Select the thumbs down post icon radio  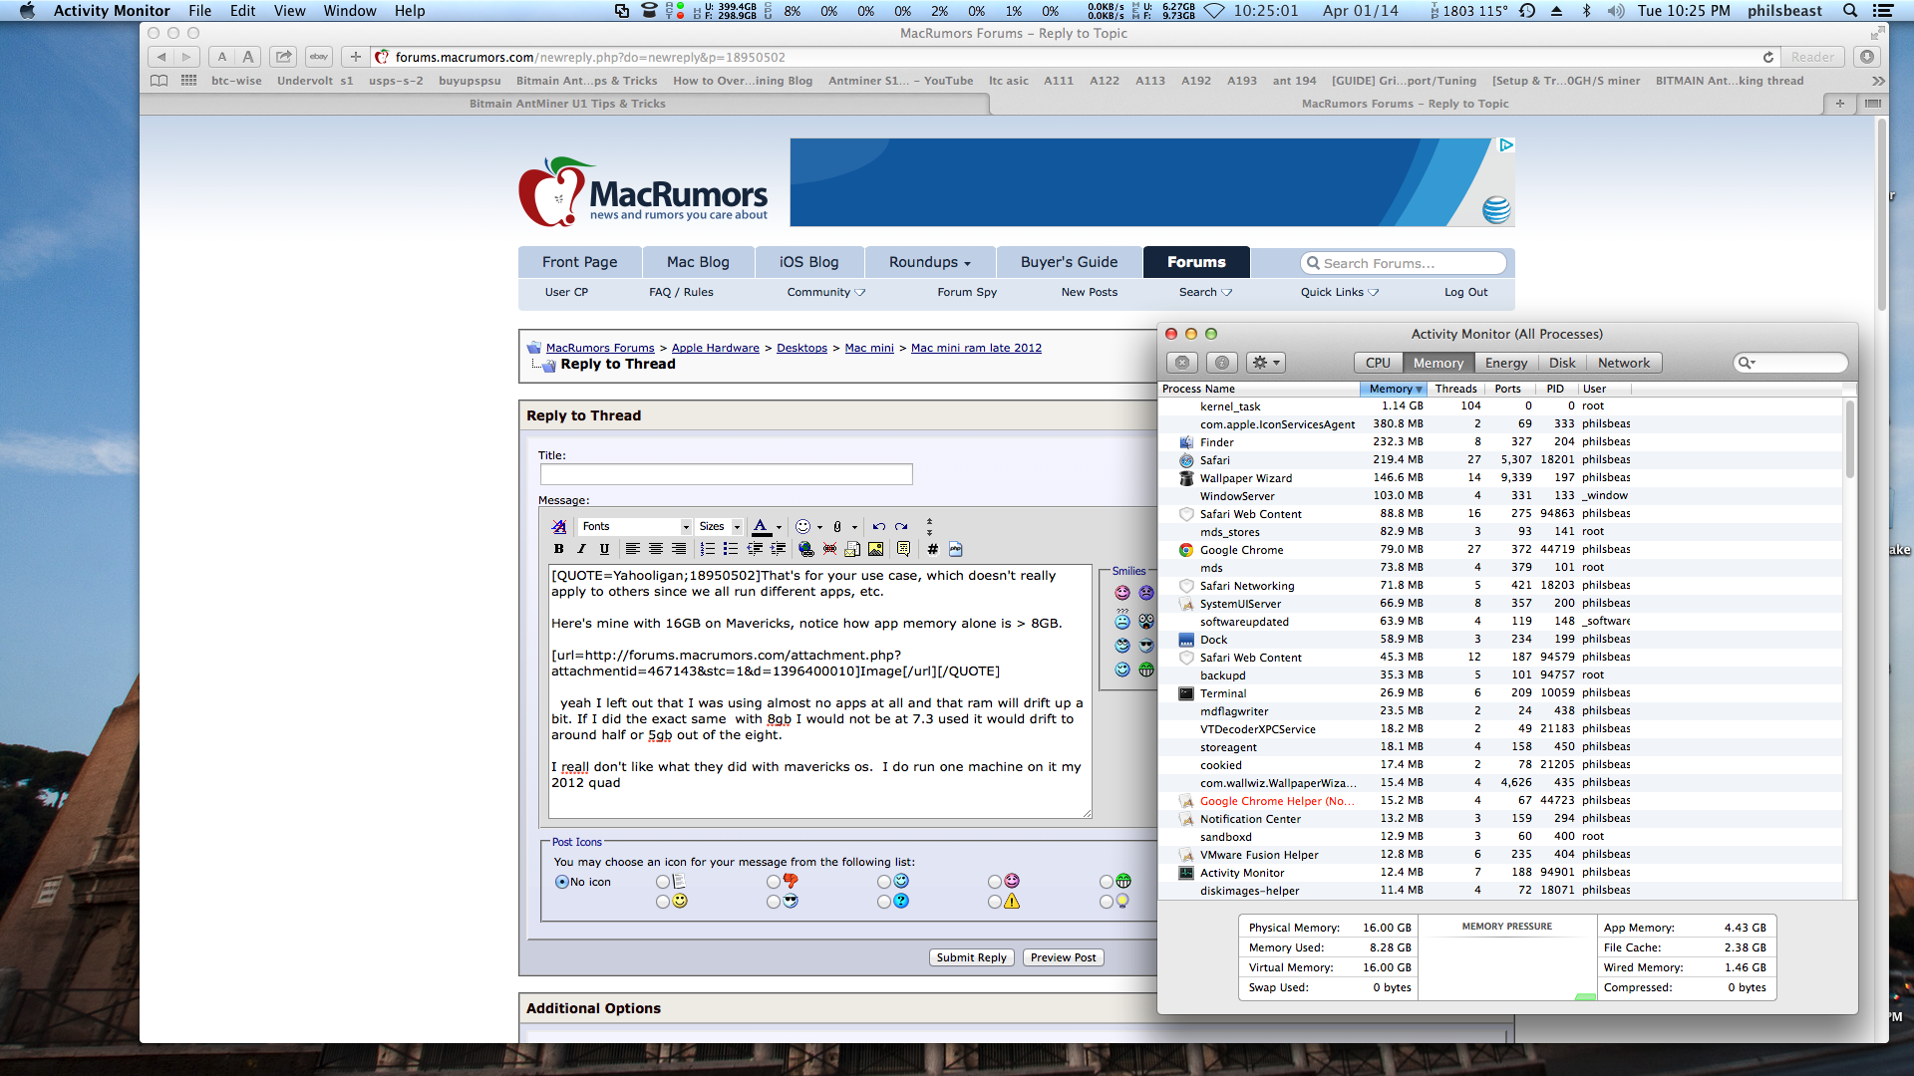[x=774, y=882]
